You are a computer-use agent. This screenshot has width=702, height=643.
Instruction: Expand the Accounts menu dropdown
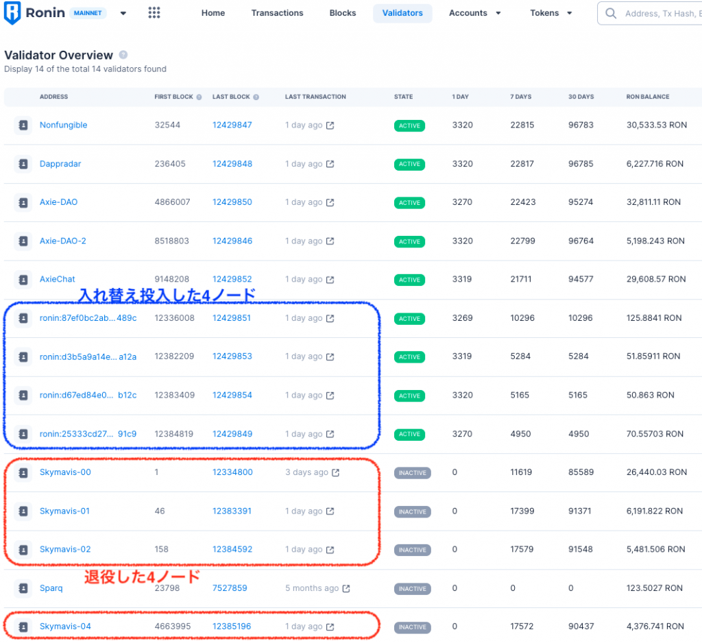(498, 14)
